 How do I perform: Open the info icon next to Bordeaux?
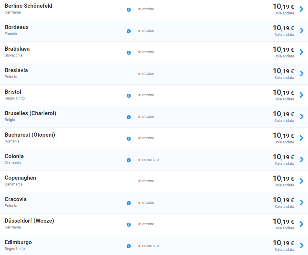129,31
